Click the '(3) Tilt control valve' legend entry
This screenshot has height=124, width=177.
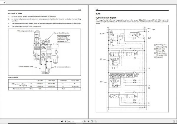click(160, 53)
